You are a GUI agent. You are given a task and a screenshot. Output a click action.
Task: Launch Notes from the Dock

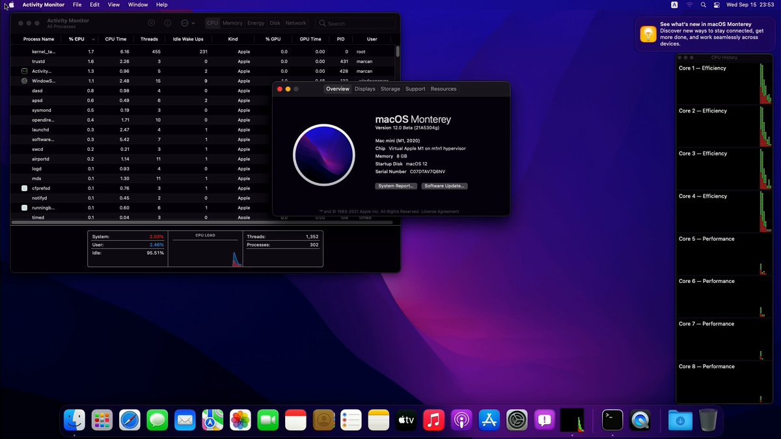tap(378, 420)
